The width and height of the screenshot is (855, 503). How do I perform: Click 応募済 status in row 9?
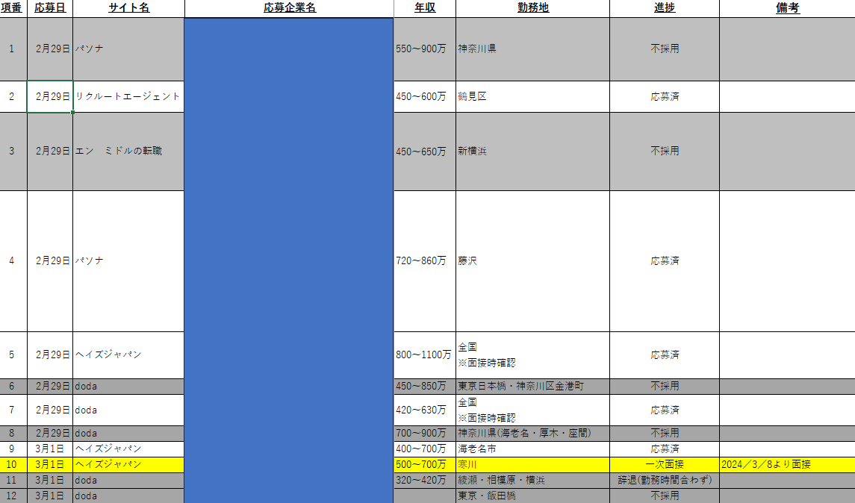665,449
